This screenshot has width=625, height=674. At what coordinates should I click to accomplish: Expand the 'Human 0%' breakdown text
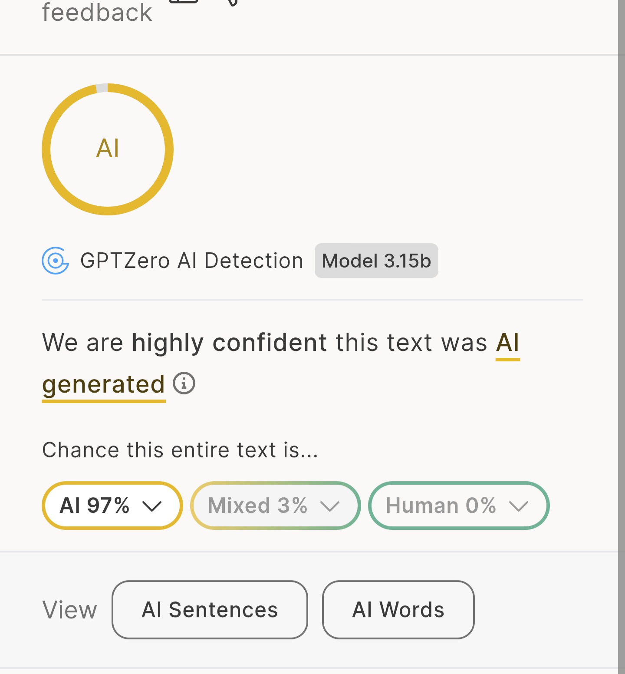[x=441, y=505]
